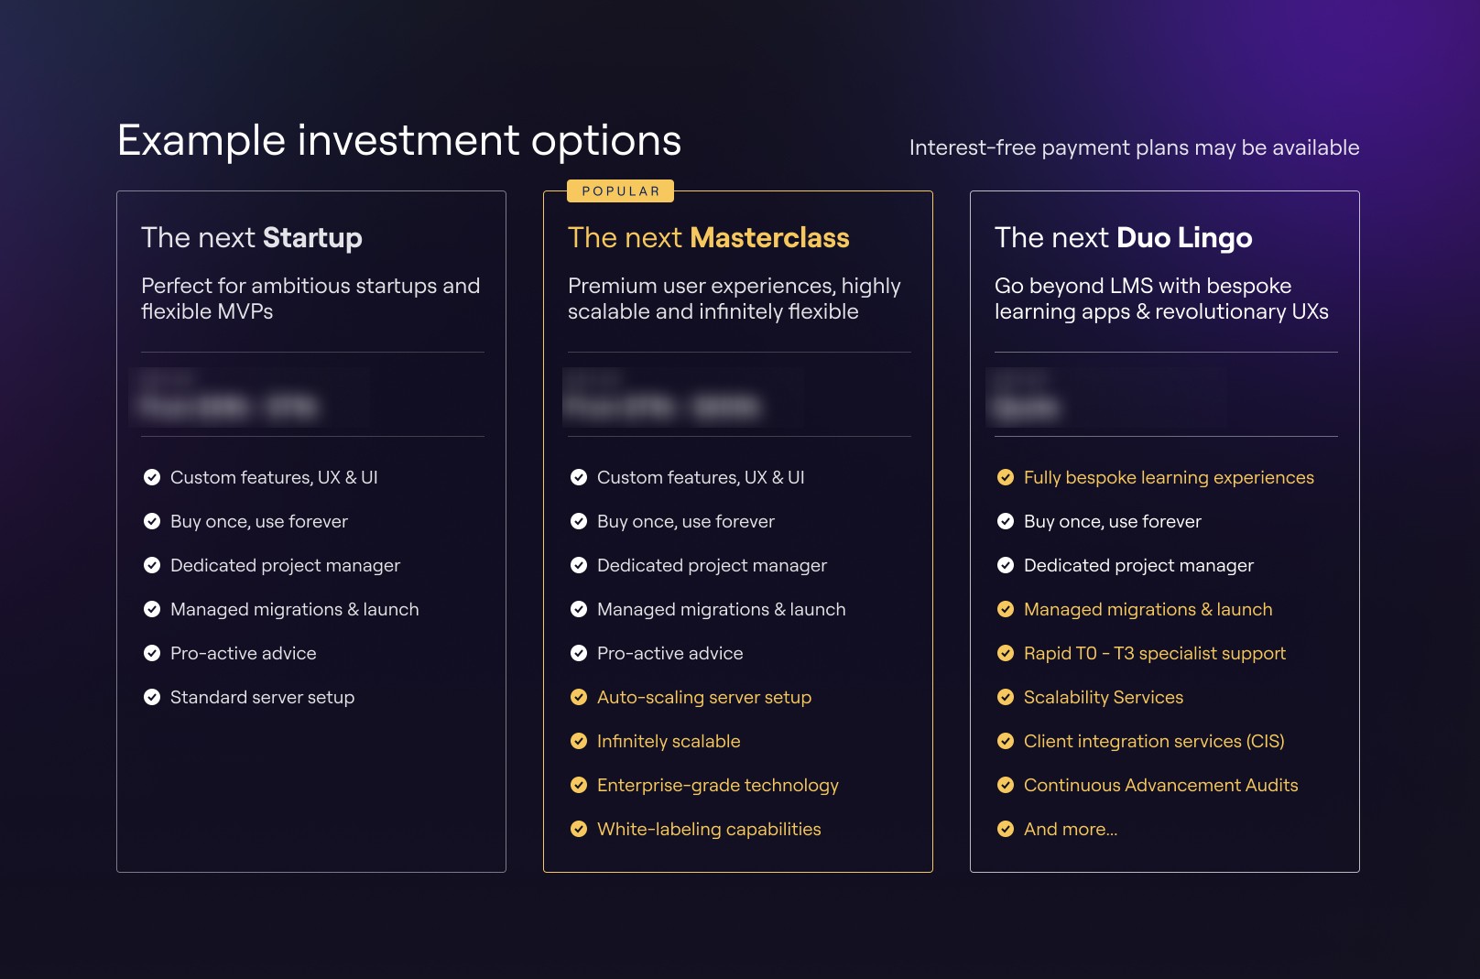Click the yellow POPULAR badge
The image size is (1480, 979).
click(x=620, y=190)
